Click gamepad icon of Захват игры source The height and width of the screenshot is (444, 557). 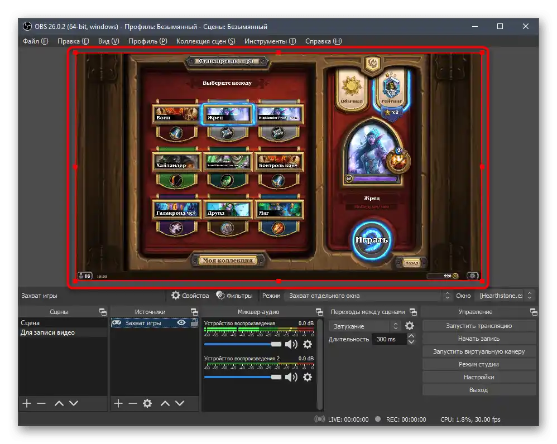point(117,322)
